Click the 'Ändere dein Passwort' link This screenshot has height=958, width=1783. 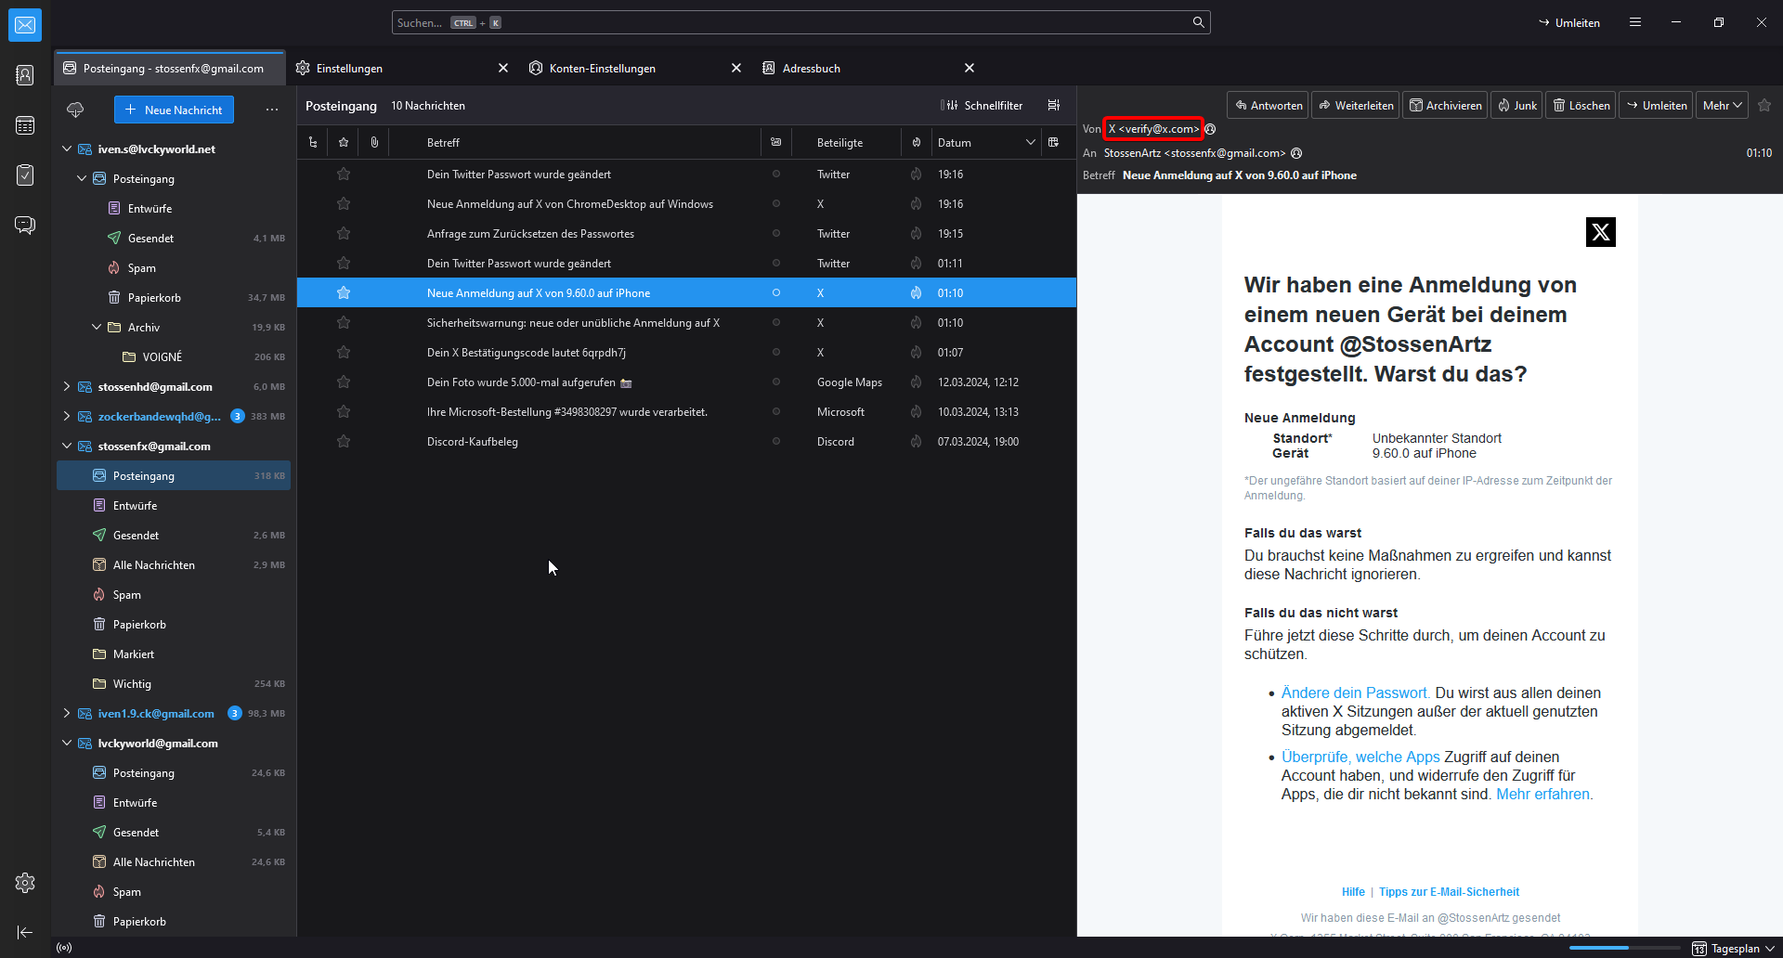(1355, 693)
